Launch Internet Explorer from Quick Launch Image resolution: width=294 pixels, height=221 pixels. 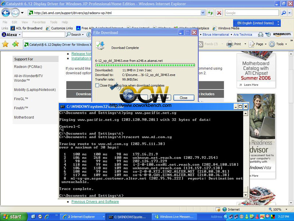pyautogui.click(x=47, y=217)
